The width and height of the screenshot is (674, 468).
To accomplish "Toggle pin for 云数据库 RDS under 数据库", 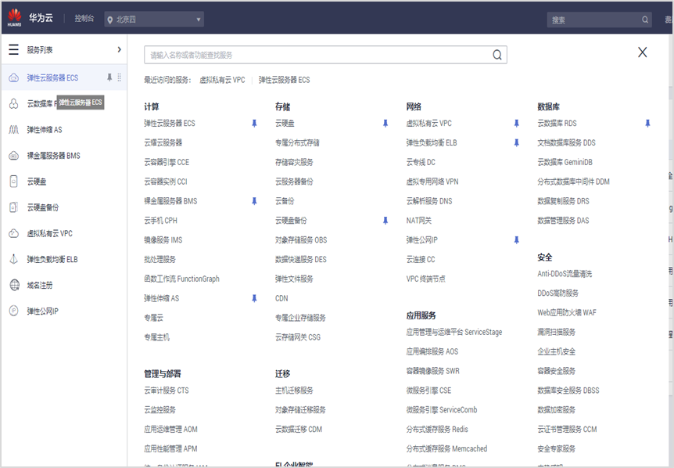I will tap(647, 124).
